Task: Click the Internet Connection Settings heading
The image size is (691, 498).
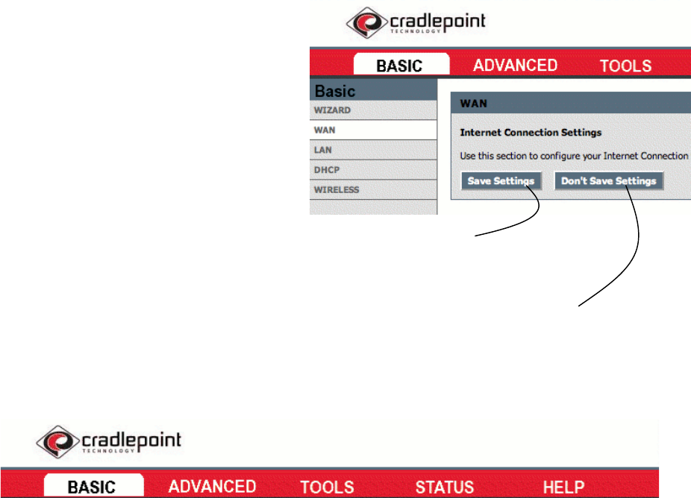Action: pos(531,133)
